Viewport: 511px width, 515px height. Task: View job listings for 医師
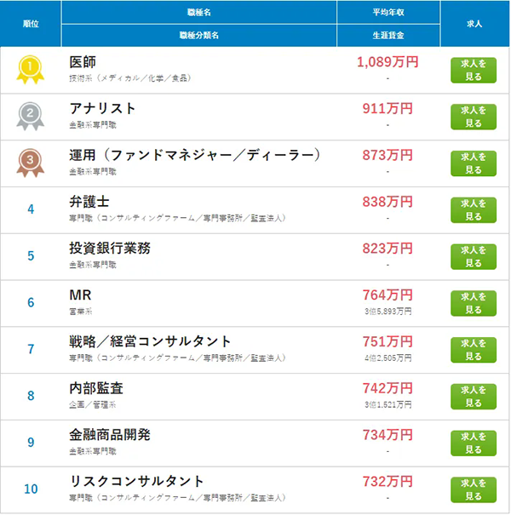(474, 71)
